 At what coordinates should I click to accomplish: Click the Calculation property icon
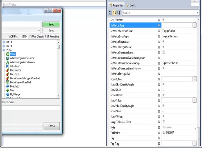8,66
